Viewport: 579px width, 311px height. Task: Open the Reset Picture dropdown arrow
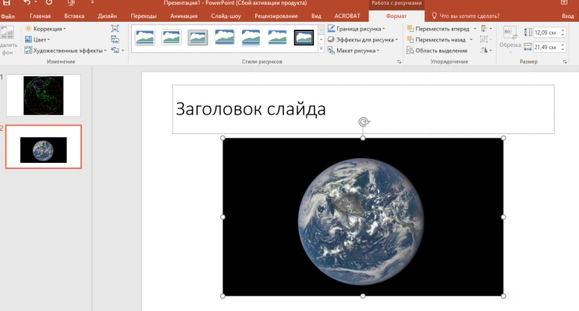coord(123,51)
